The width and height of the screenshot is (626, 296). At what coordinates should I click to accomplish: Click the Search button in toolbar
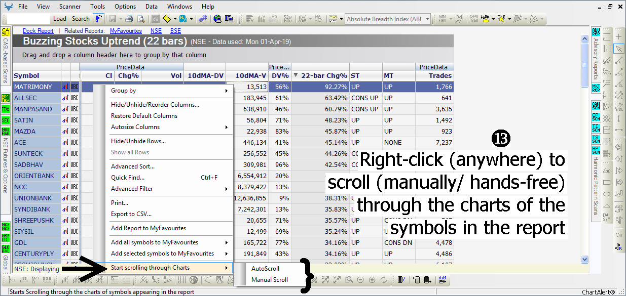[81, 19]
